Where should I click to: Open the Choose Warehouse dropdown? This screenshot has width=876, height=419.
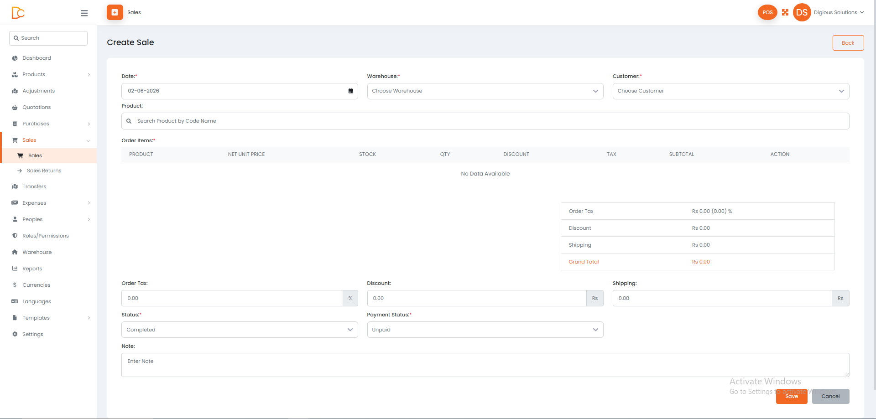click(485, 91)
